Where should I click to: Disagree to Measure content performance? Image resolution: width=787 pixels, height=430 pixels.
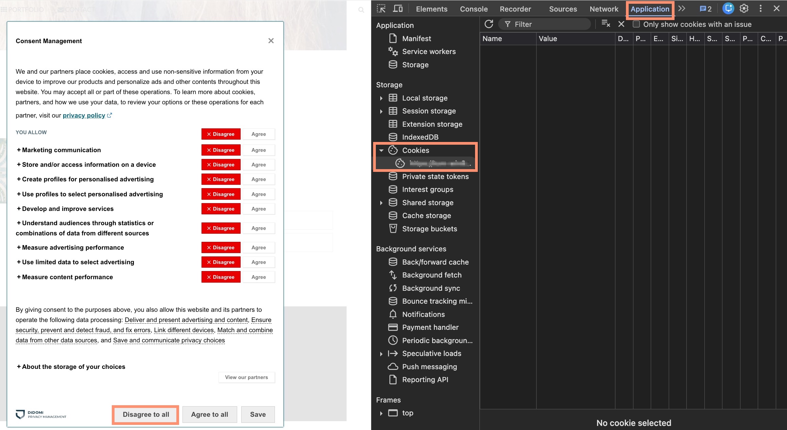(221, 277)
